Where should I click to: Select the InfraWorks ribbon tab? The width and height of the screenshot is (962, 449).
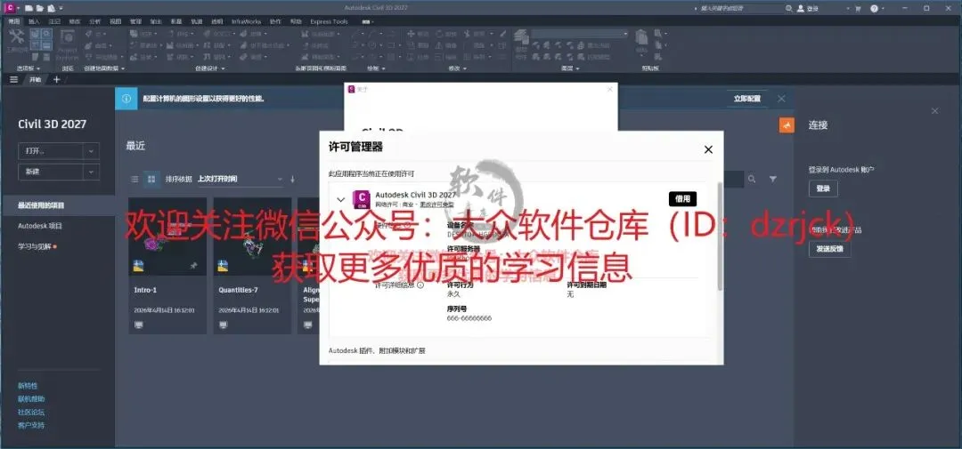246,21
